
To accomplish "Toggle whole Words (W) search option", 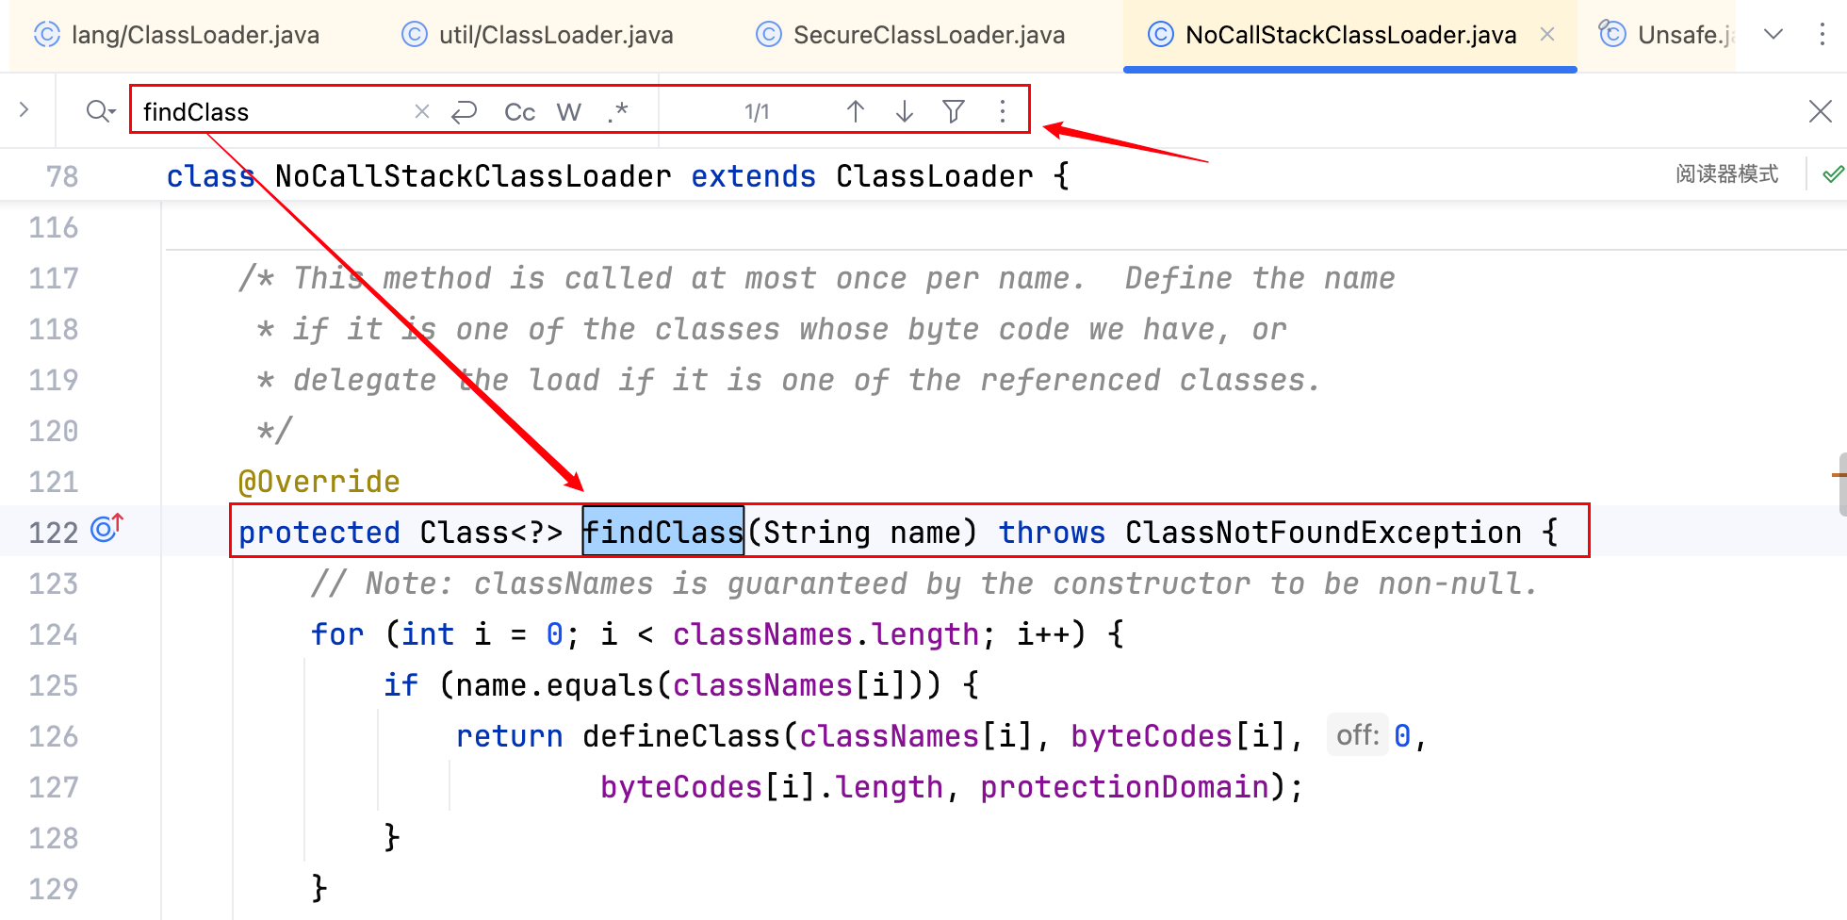I will coord(568,112).
